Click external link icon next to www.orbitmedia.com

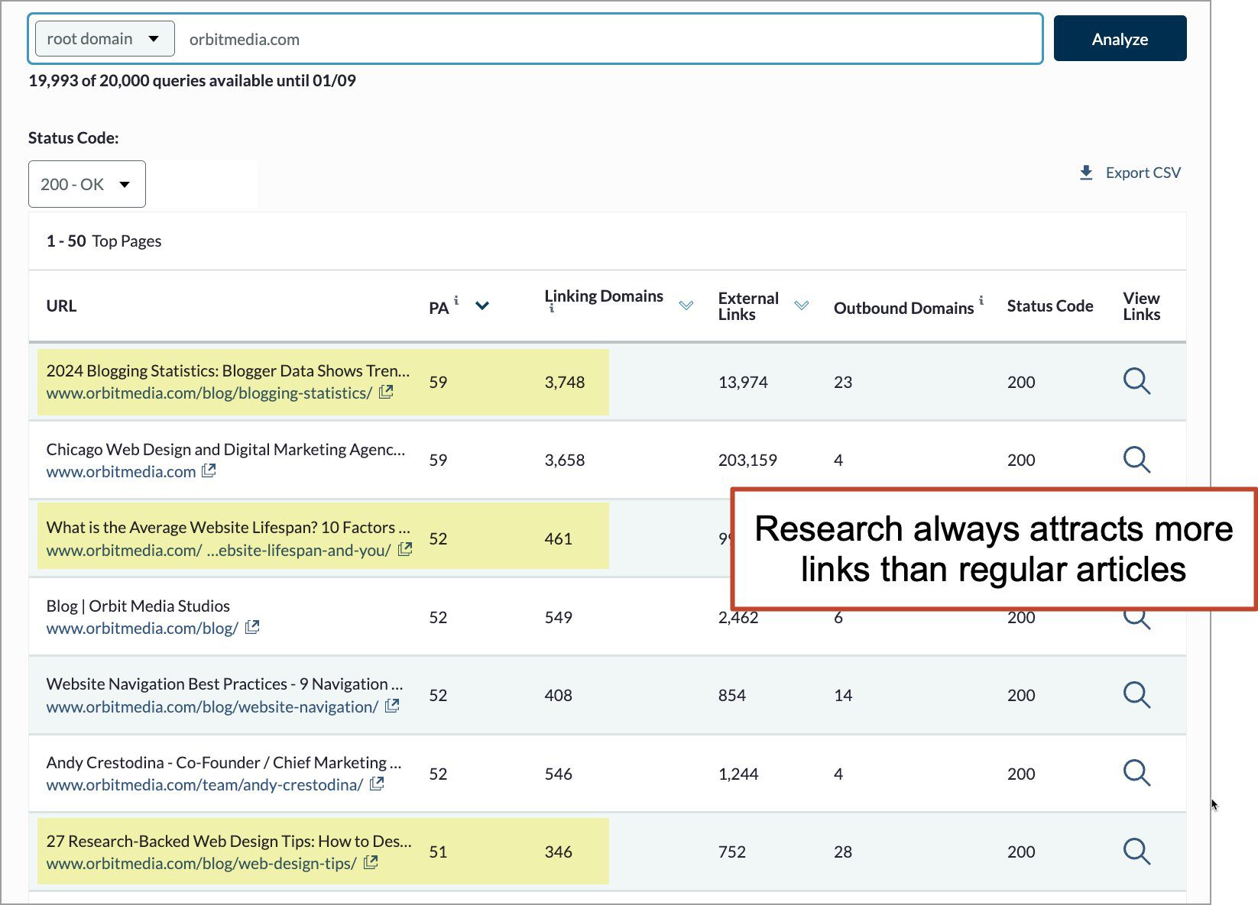pyautogui.click(x=209, y=471)
